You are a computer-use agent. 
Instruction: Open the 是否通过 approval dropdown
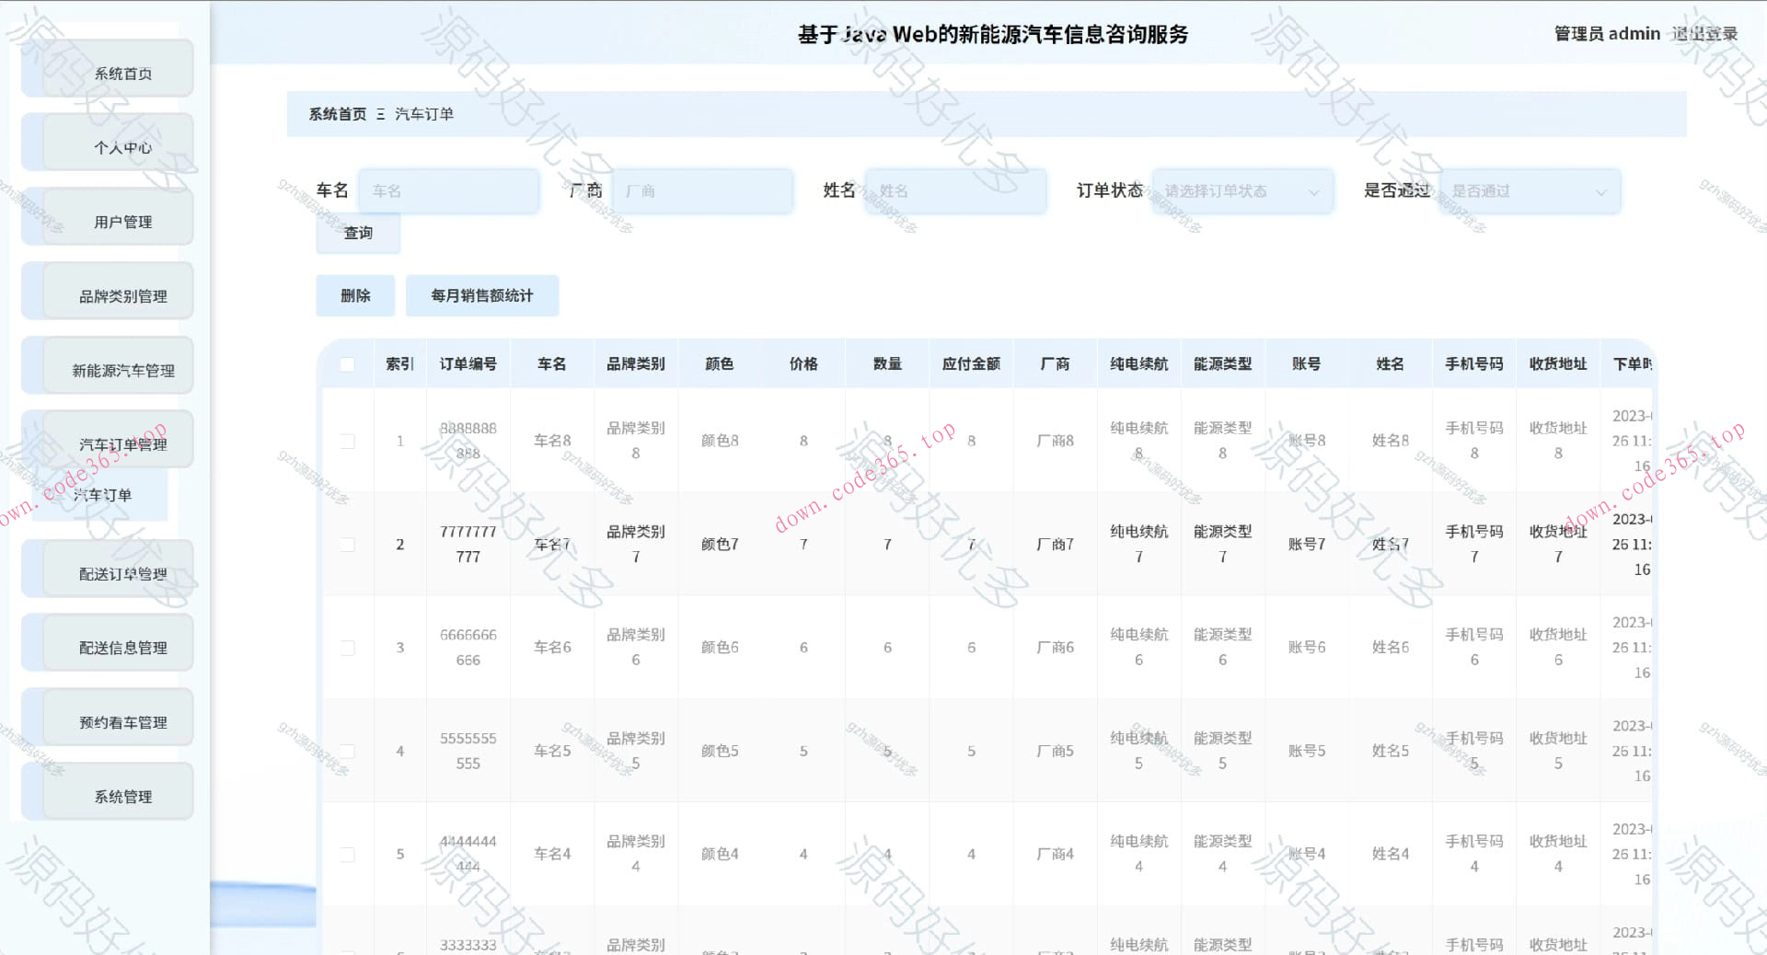pyautogui.click(x=1530, y=191)
